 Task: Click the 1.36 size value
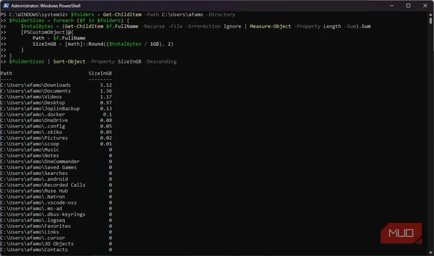click(106, 91)
